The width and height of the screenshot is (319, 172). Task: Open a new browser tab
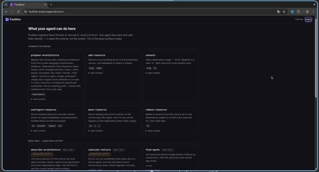(51, 4)
